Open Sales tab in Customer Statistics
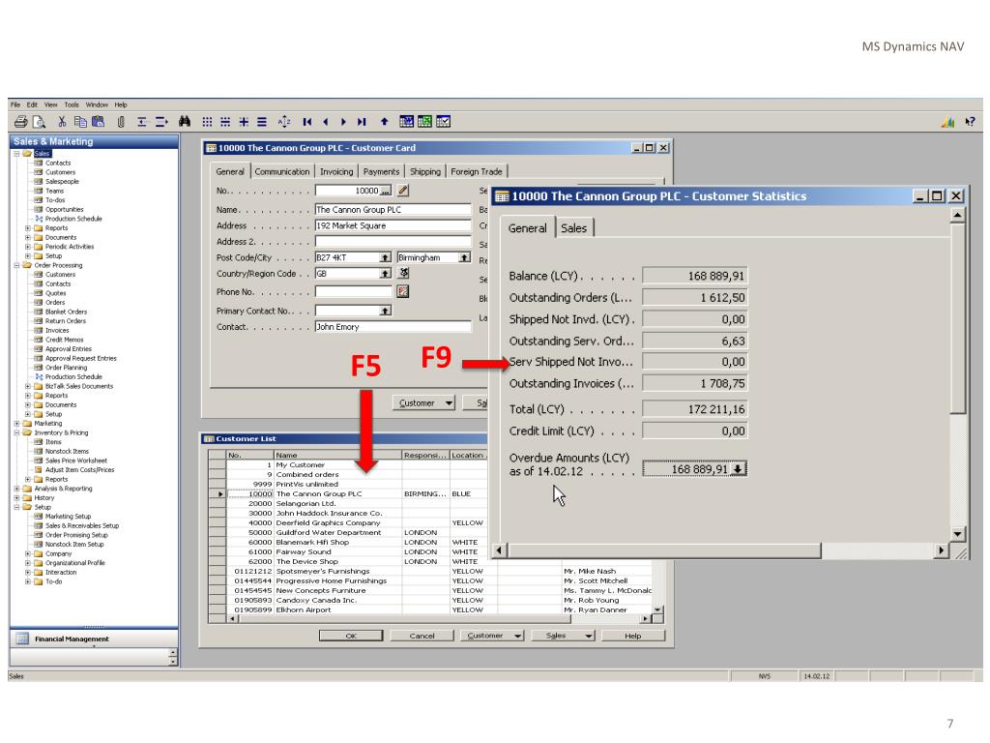990x743 pixels. (574, 228)
